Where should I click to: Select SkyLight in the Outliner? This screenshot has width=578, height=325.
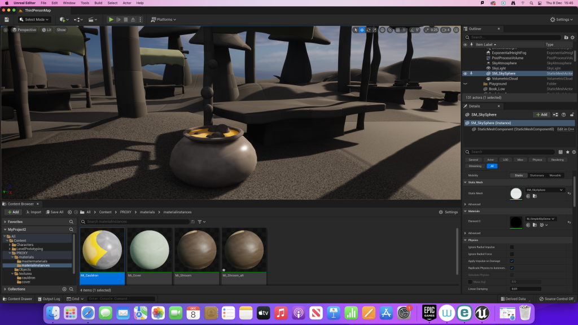[x=499, y=68]
